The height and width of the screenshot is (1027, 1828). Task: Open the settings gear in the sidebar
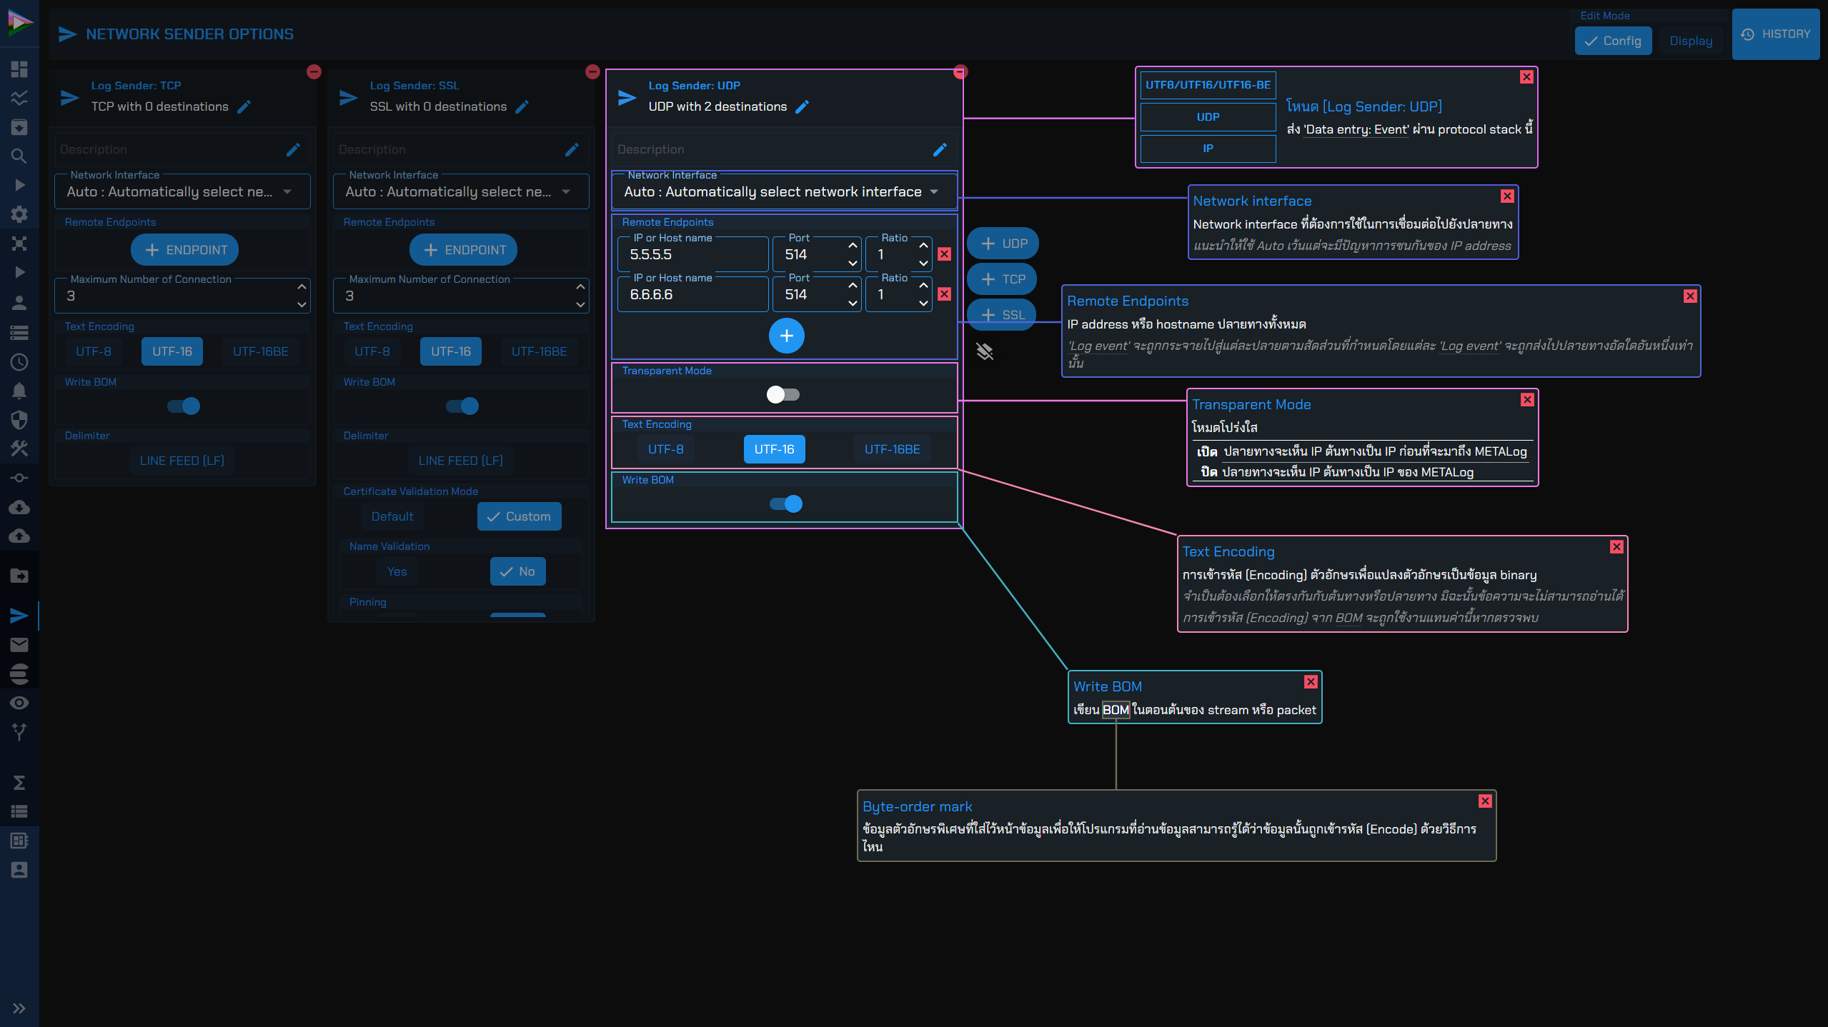click(x=19, y=214)
